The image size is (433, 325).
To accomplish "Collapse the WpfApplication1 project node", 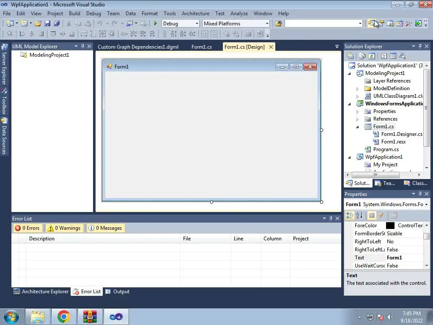I will pos(349,157).
